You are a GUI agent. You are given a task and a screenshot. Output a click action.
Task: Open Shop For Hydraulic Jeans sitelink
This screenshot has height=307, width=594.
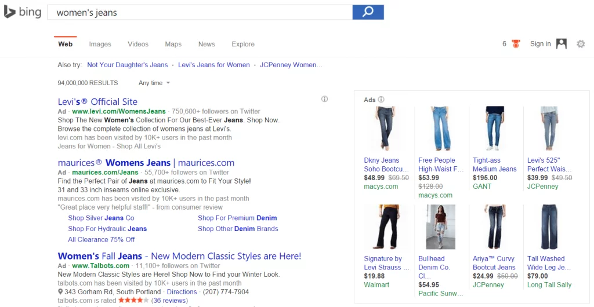coord(107,229)
